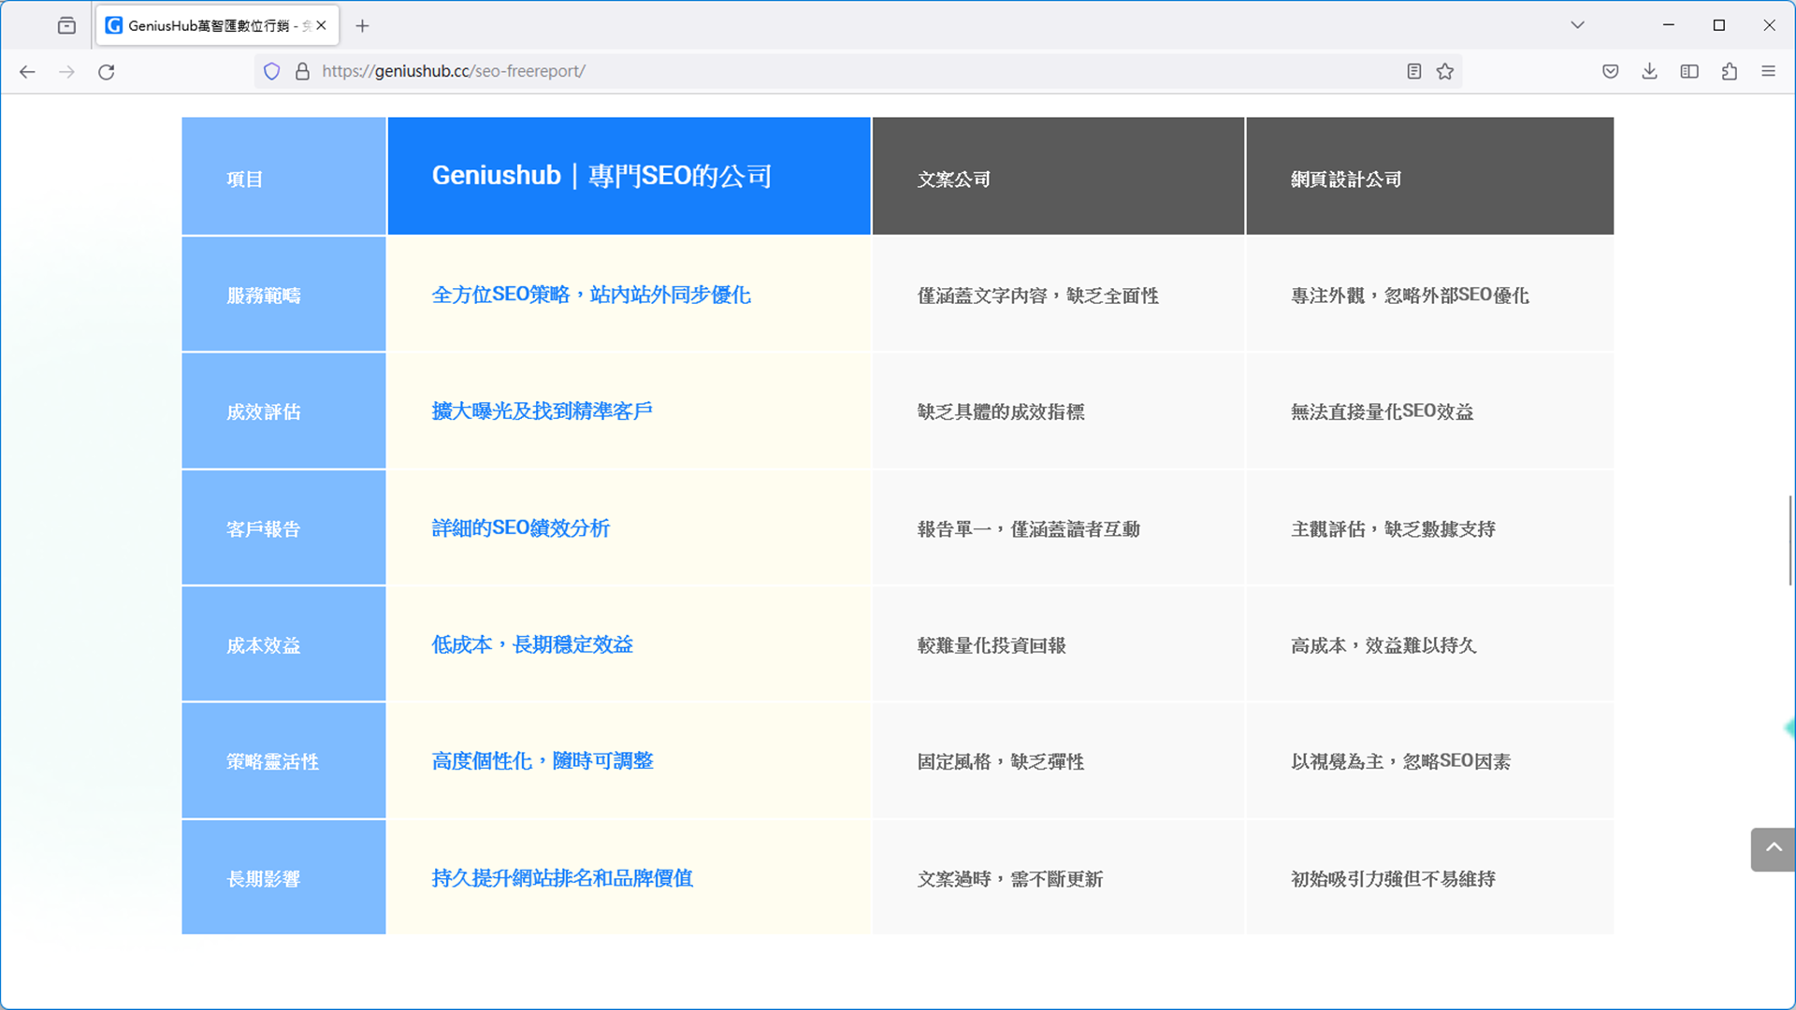Click 擴大曝光及找到精準客戶 text

(x=542, y=411)
